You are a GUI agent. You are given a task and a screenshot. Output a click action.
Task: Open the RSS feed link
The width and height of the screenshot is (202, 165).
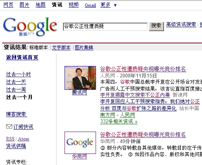point(10,139)
